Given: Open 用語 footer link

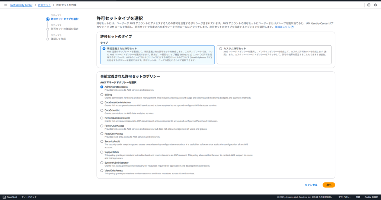Looking at the screenshot, I should click(x=358, y=197).
